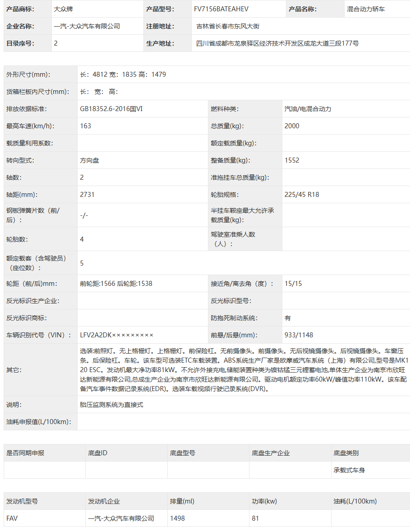Click overhang value 933/1148
410x527 pixels.
pyautogui.click(x=299, y=335)
